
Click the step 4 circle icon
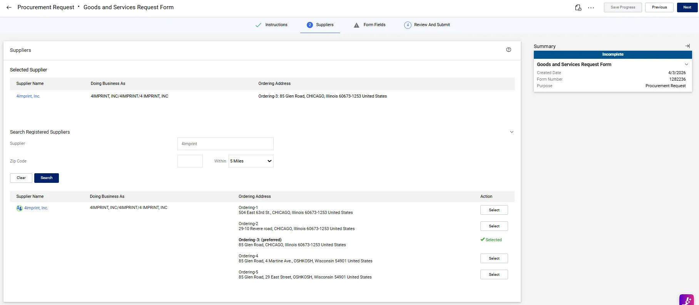pos(408,25)
